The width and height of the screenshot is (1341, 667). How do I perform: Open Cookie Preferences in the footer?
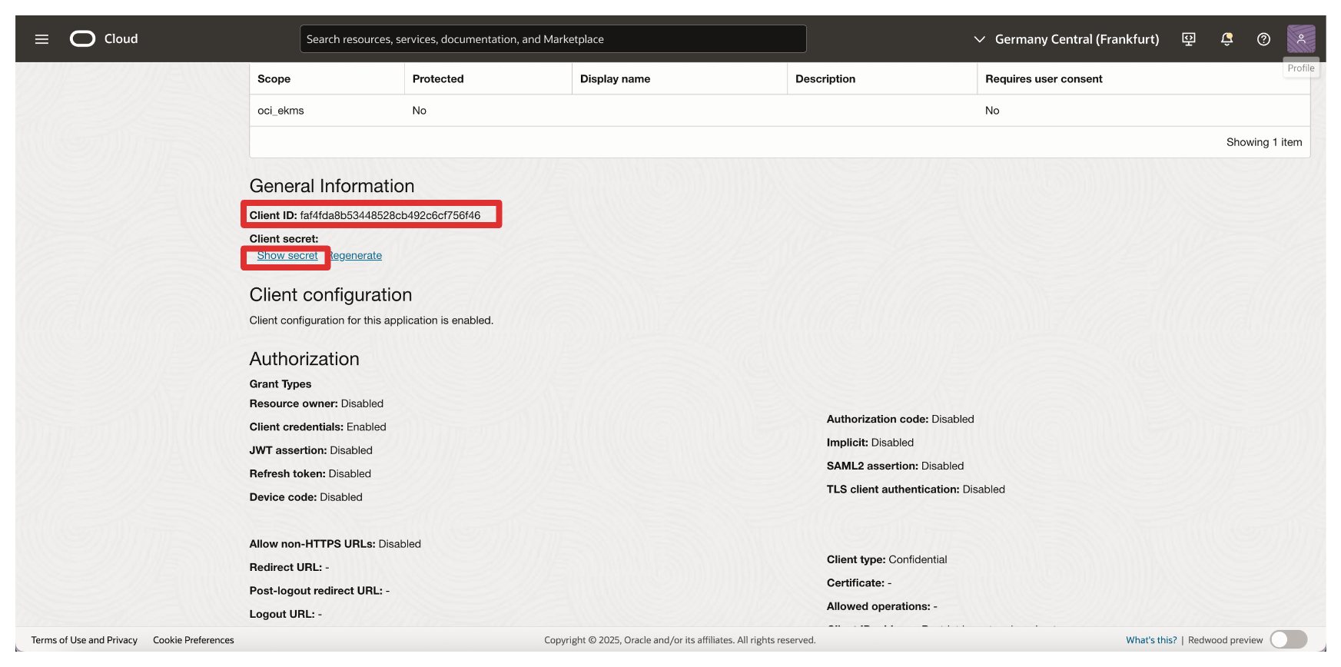point(194,640)
